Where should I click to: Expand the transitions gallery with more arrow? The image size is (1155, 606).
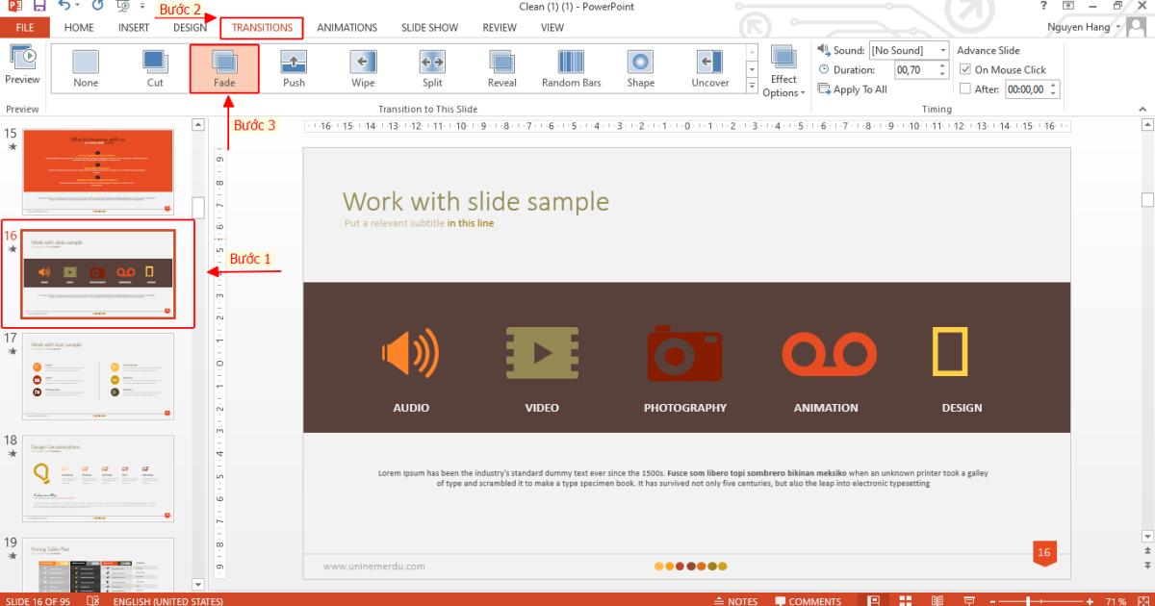tap(750, 86)
